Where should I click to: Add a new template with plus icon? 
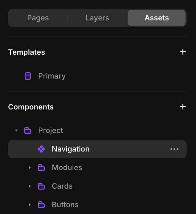tap(183, 52)
